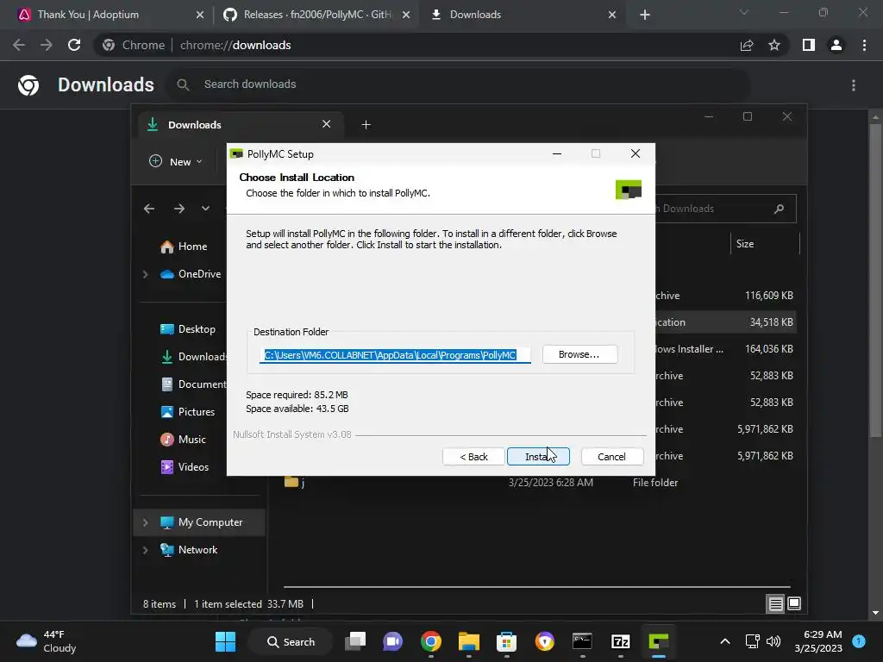Expand the OneDrive tree node

point(145,274)
